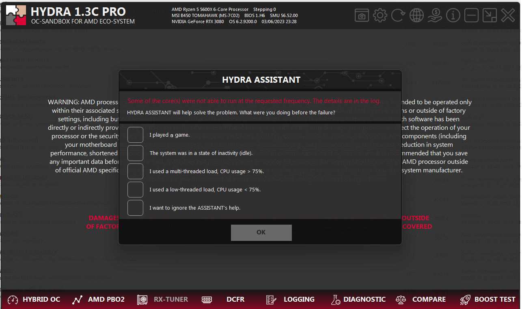Tick the multi-threaded load > 75% checkbox
Screen dimensions: 522x309
pyautogui.click(x=135, y=171)
